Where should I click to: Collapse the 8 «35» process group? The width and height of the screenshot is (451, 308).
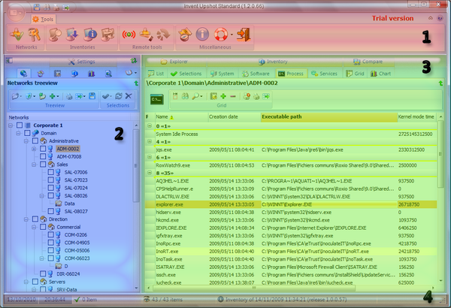click(150, 173)
